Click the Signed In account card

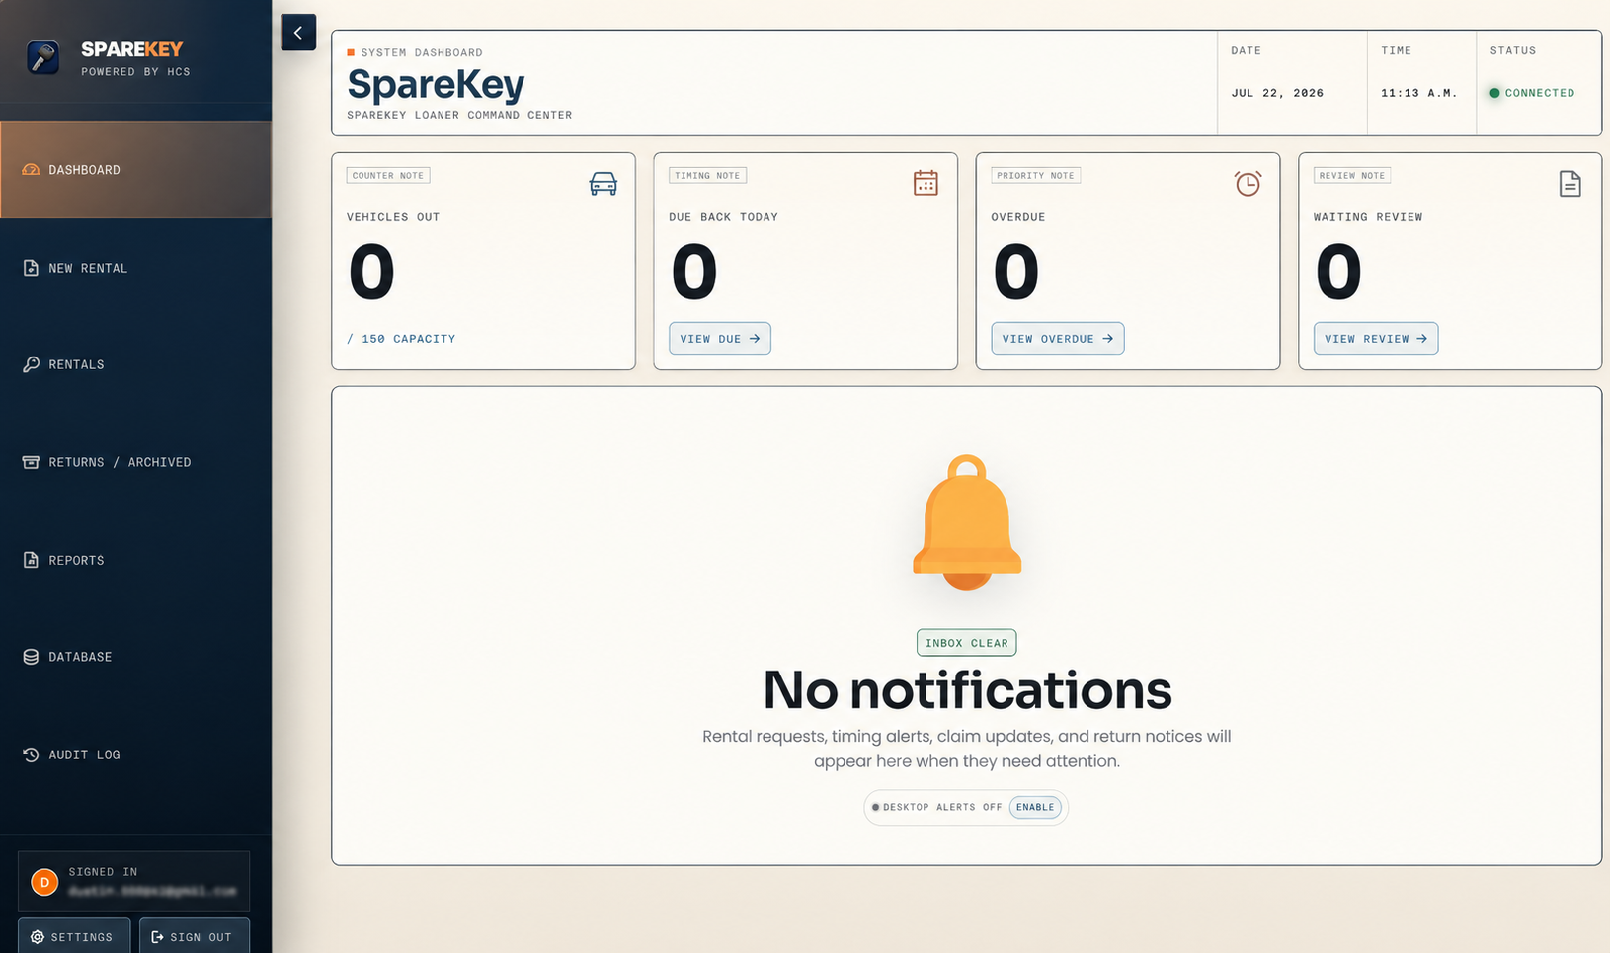point(133,881)
